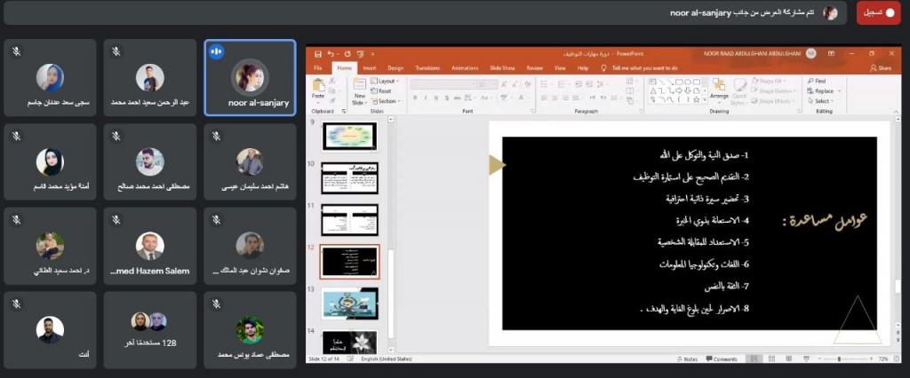Image resolution: width=910 pixels, height=378 pixels.
Task: Open the Insert ribbon tab
Action: [369, 67]
